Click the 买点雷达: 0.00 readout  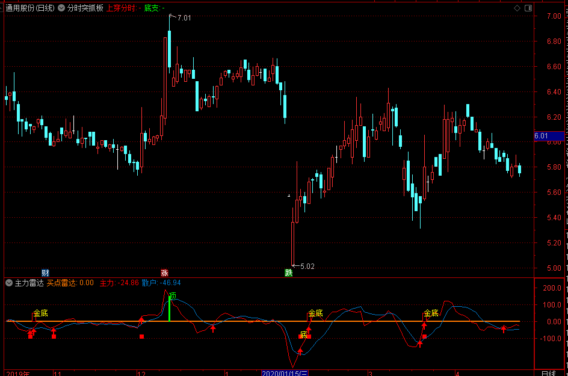(70, 283)
